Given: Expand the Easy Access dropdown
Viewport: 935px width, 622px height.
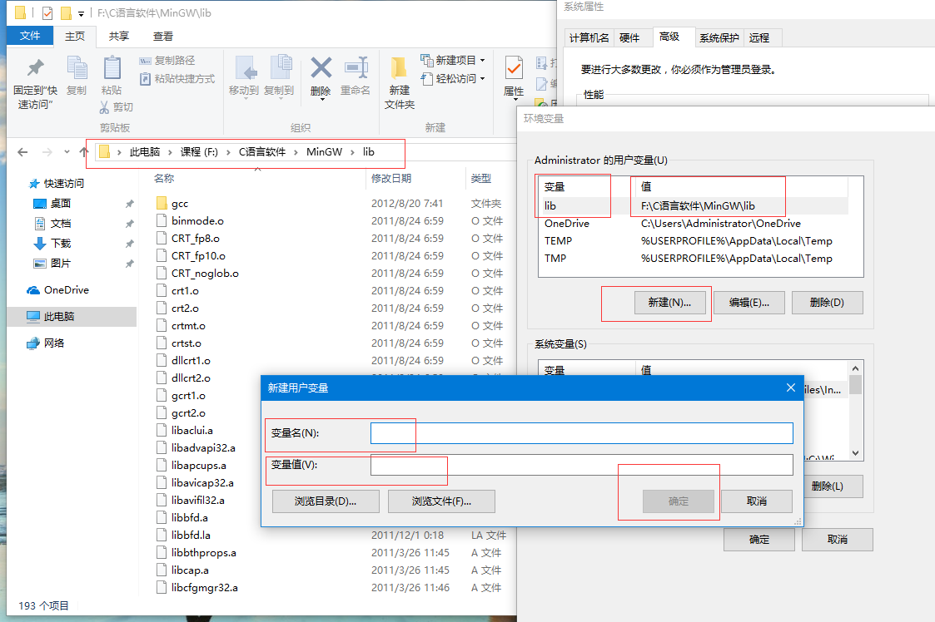Looking at the screenshot, I should [482, 79].
